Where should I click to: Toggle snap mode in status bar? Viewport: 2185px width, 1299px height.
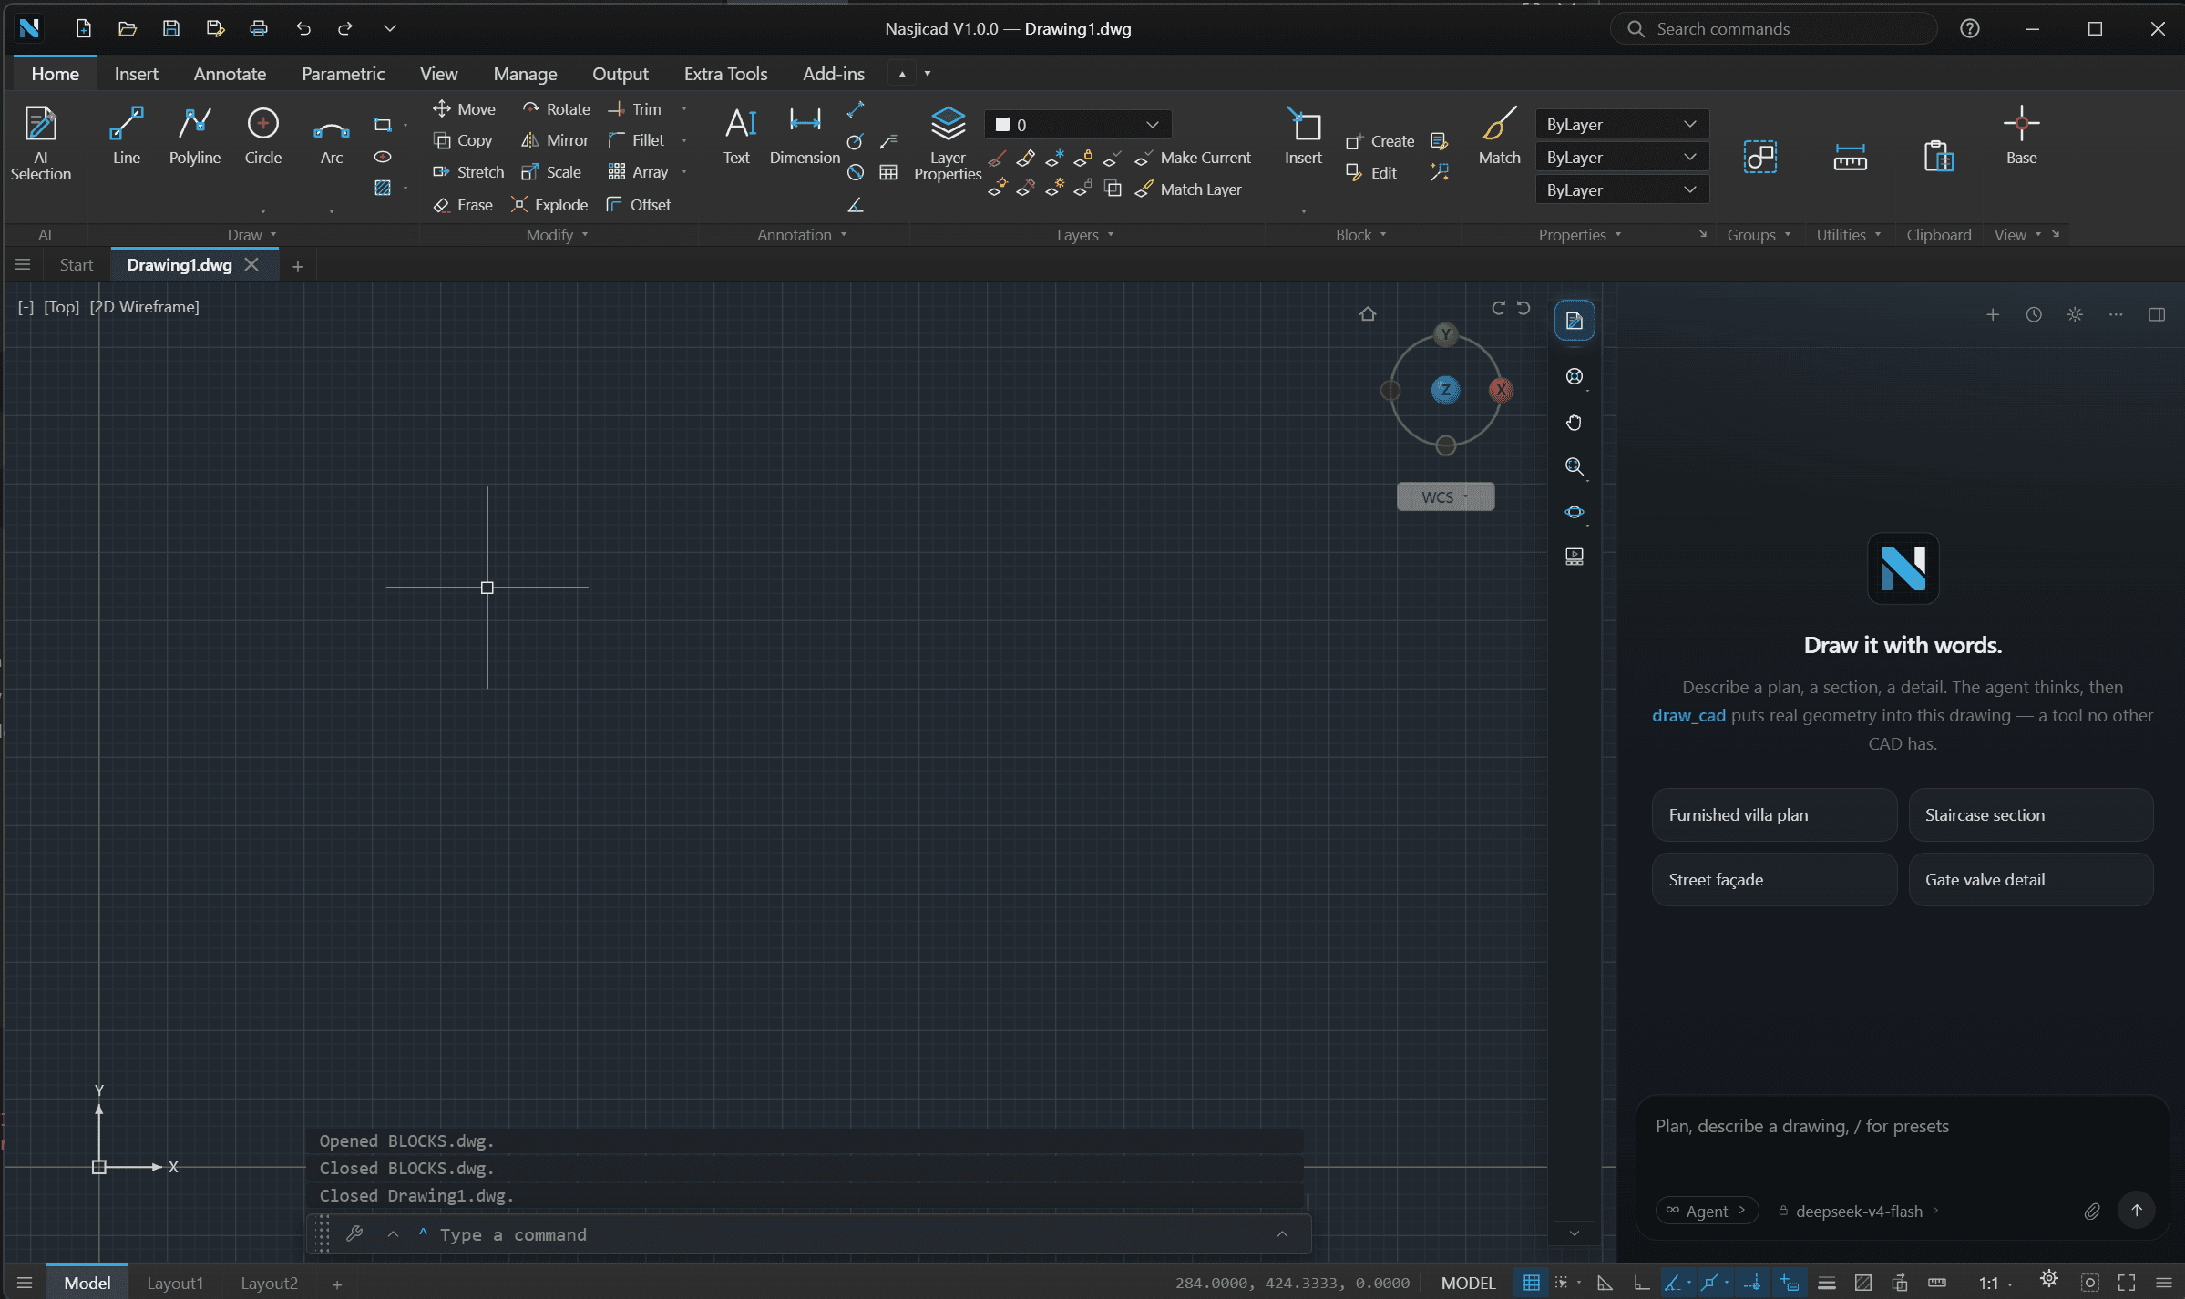pos(1561,1283)
